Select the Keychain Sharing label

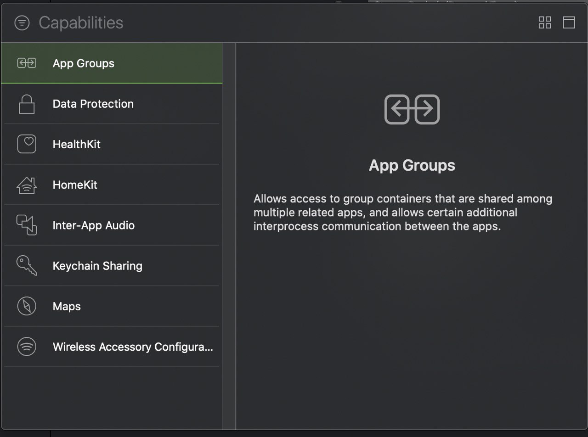pos(97,266)
